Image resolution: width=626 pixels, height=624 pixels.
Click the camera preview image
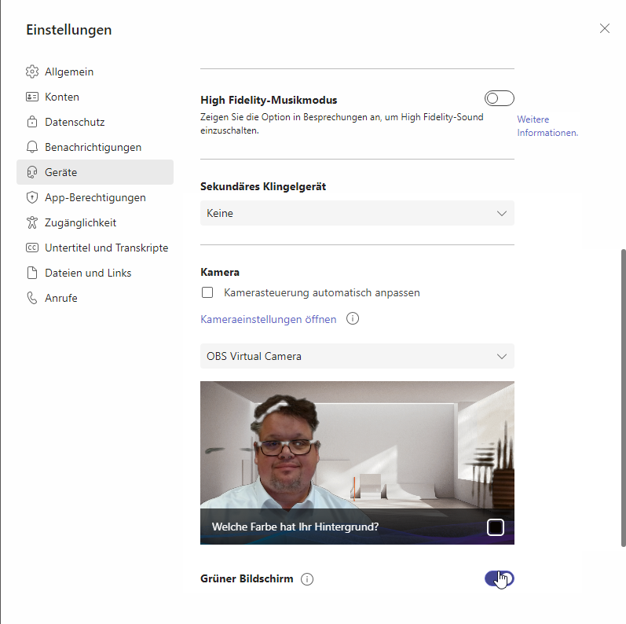click(x=357, y=462)
